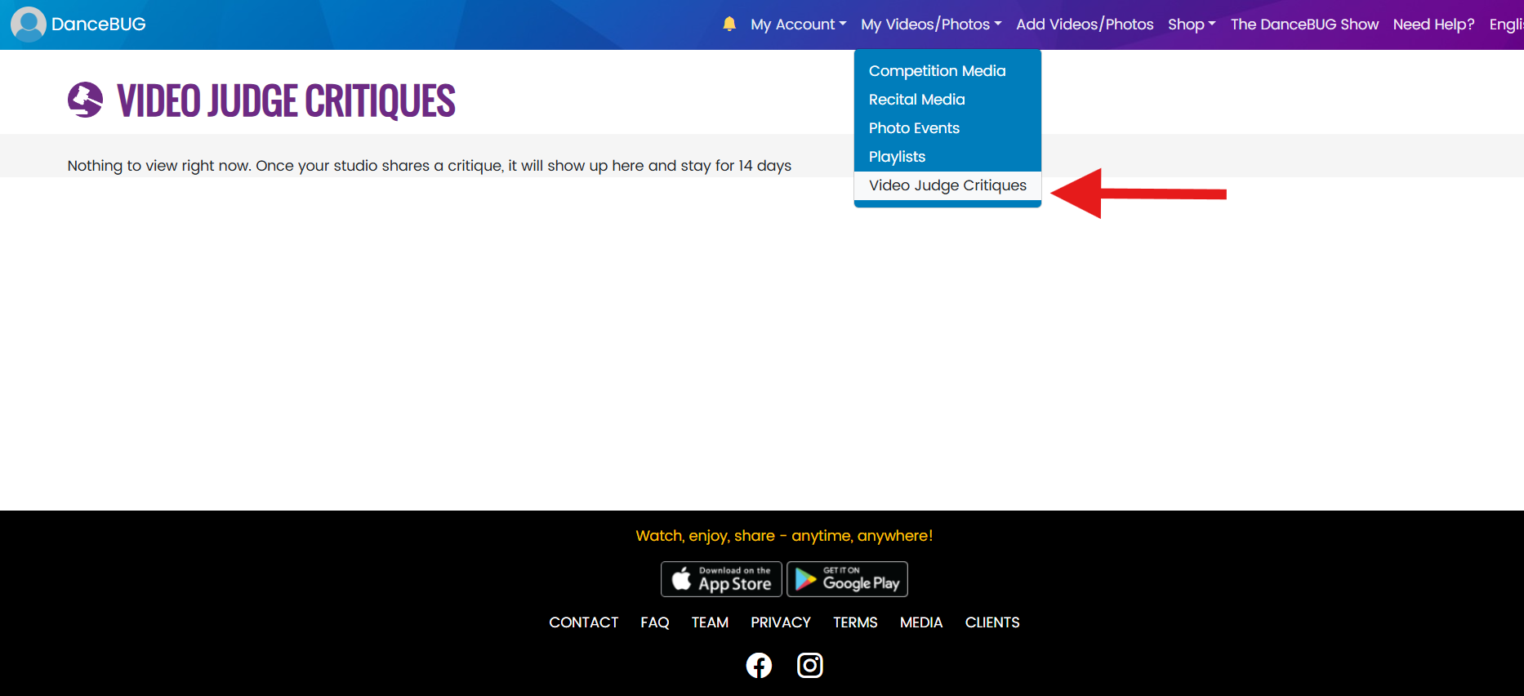
Task: Select Recital Media menu entry
Action: click(x=916, y=100)
